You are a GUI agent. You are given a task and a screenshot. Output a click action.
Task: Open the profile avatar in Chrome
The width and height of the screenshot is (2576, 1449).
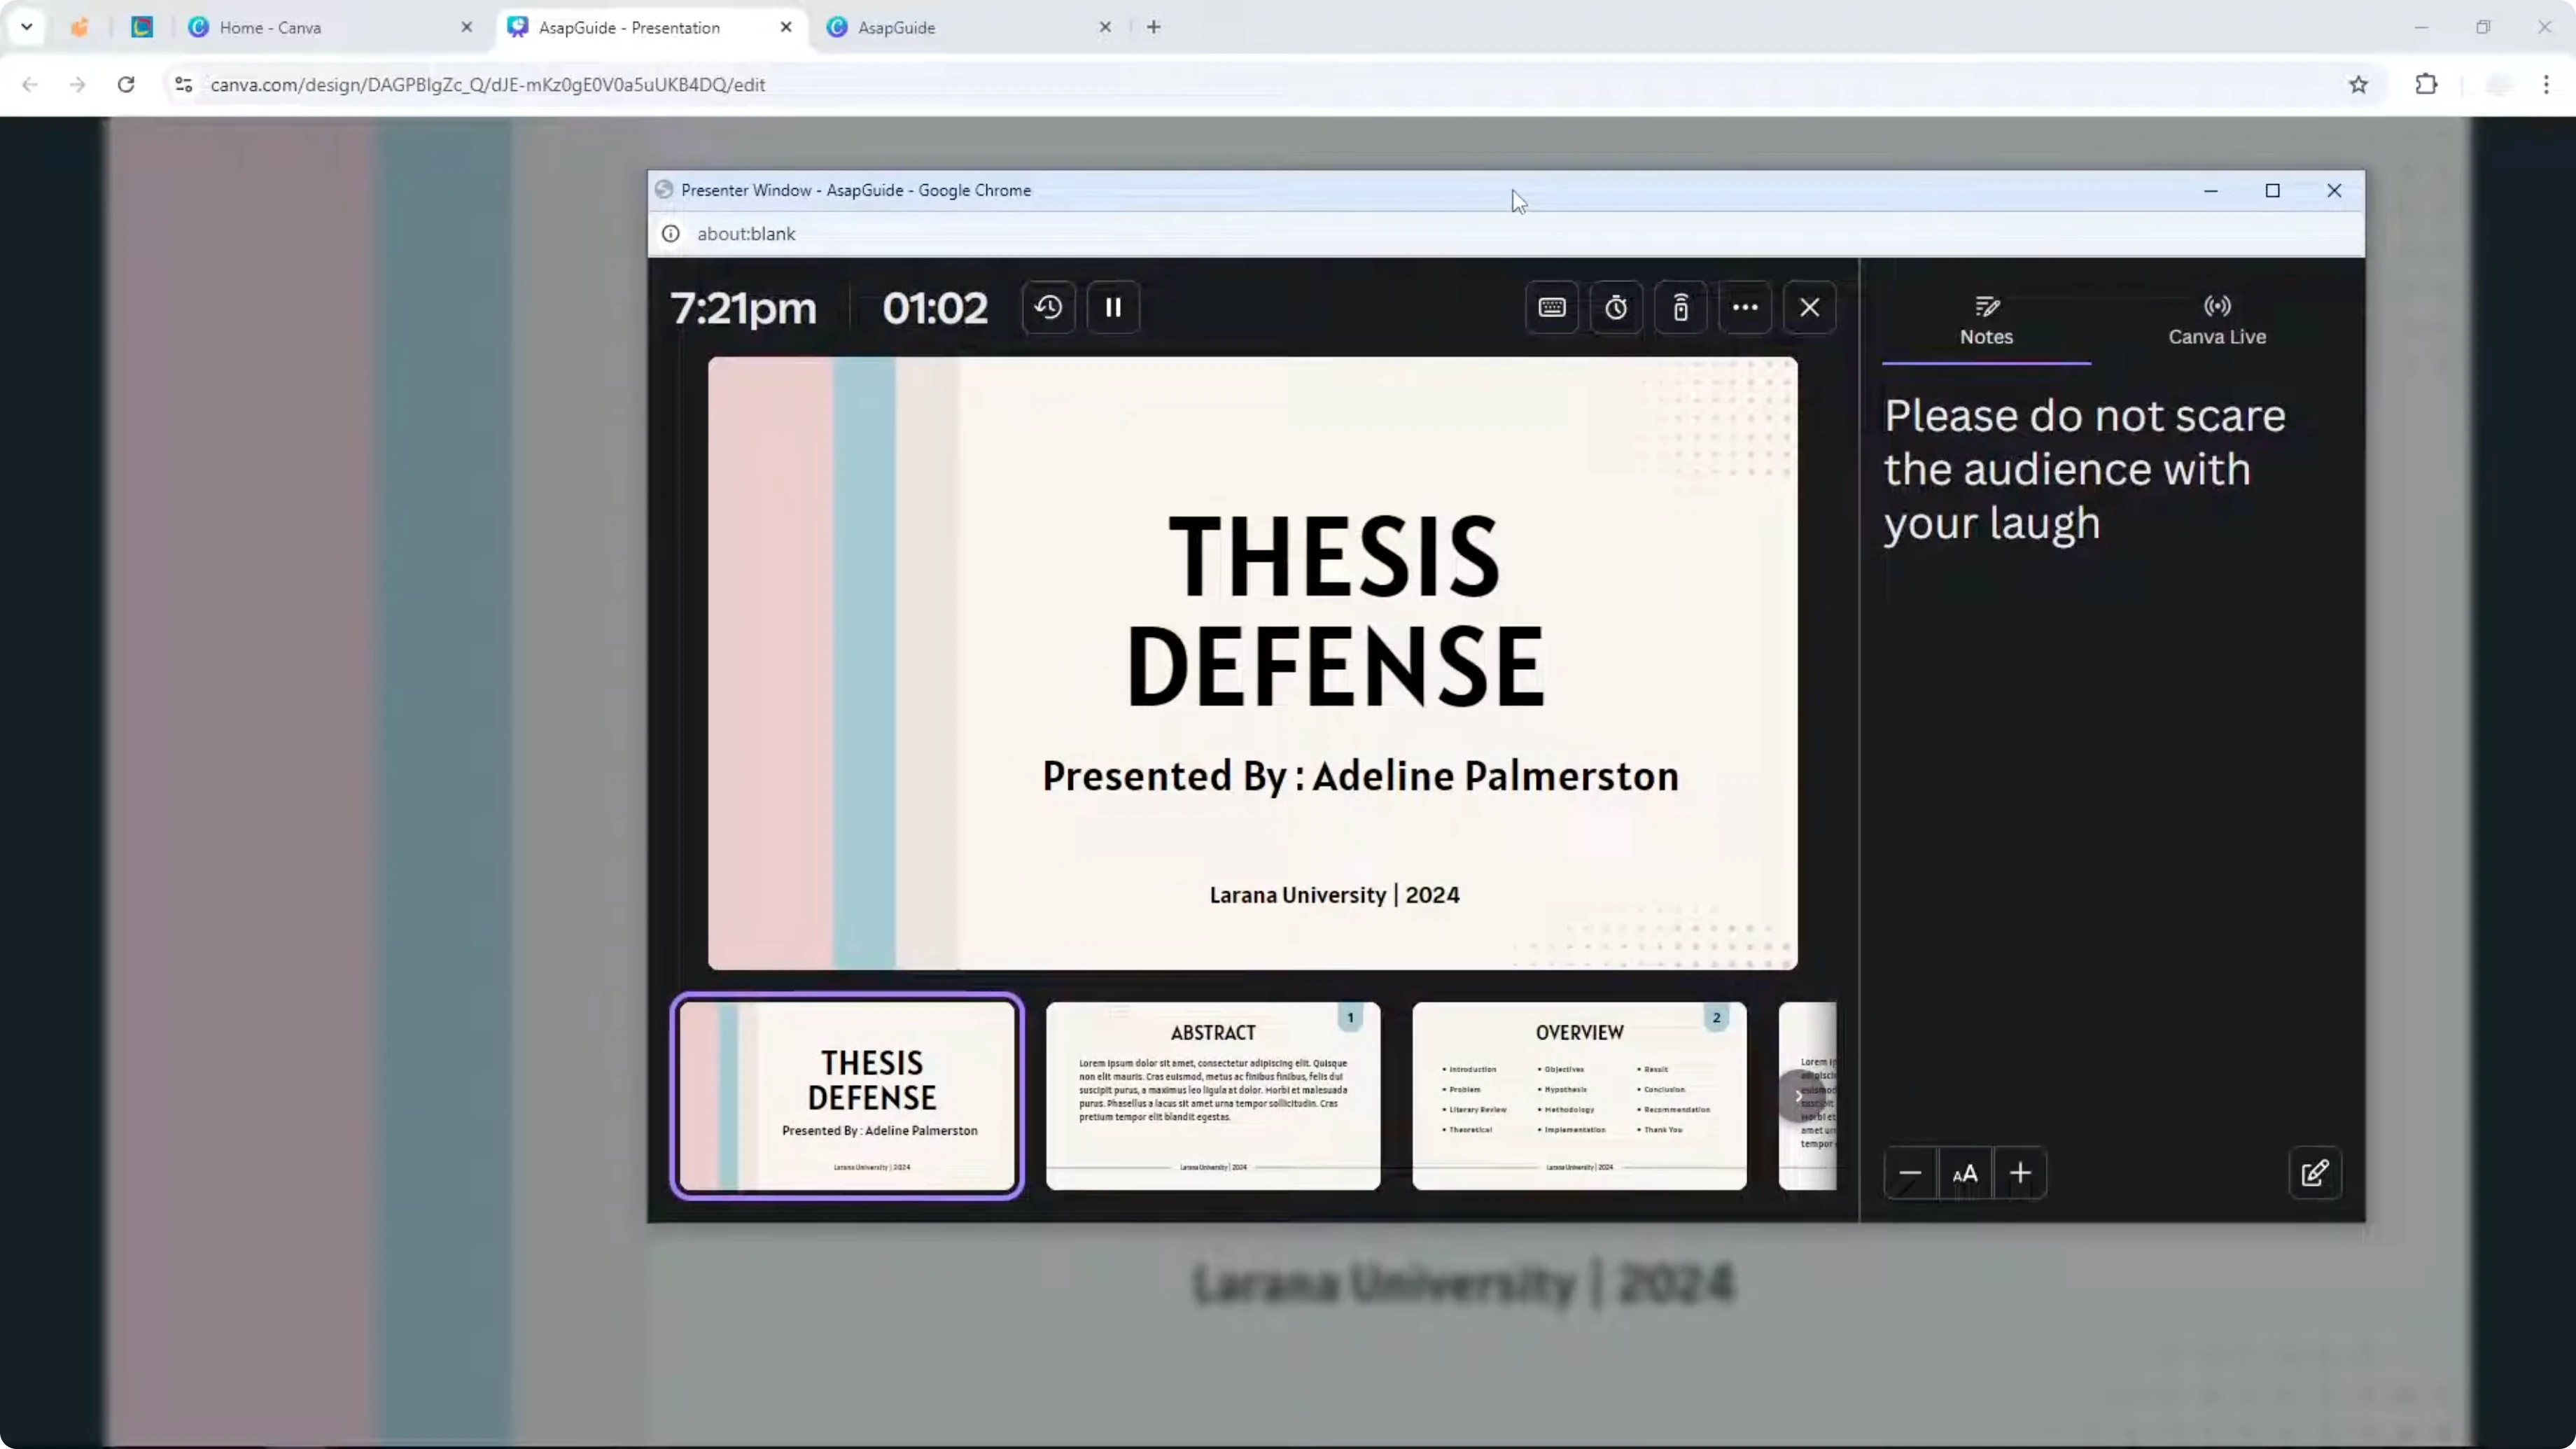(x=2498, y=84)
